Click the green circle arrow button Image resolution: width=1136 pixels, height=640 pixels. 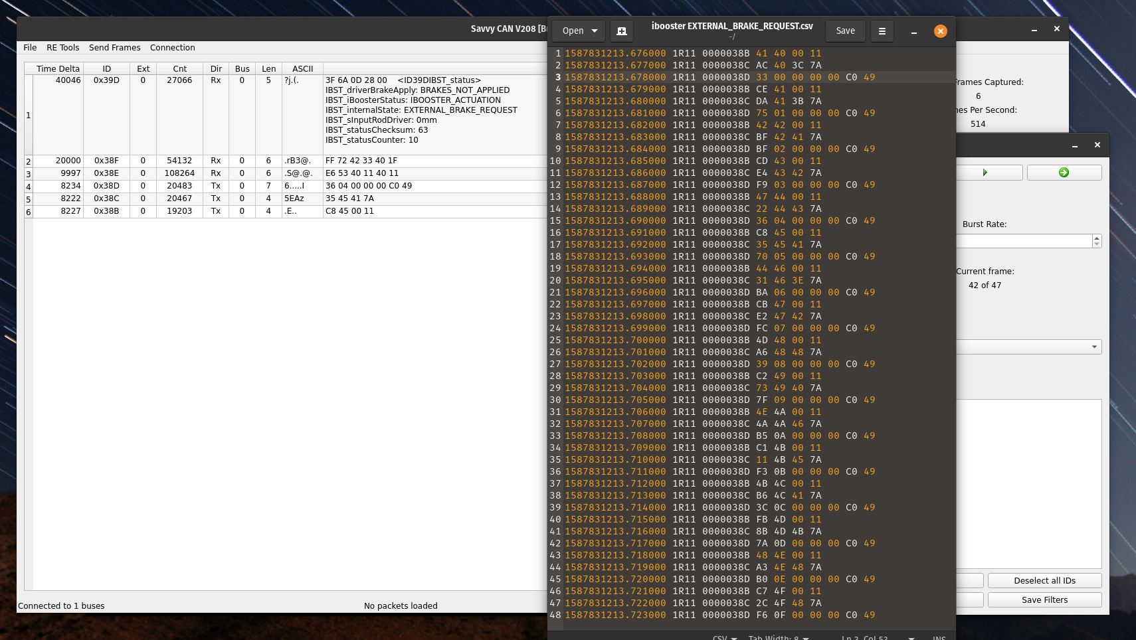tap(1064, 173)
